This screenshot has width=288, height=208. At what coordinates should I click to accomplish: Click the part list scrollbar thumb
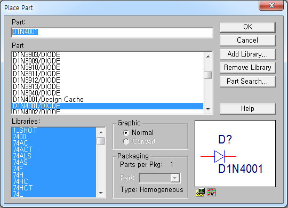tap(208, 75)
